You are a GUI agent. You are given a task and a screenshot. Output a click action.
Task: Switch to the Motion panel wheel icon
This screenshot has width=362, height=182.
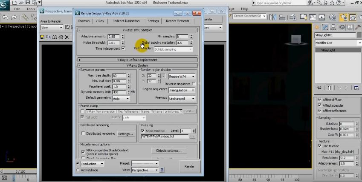point(342,27)
